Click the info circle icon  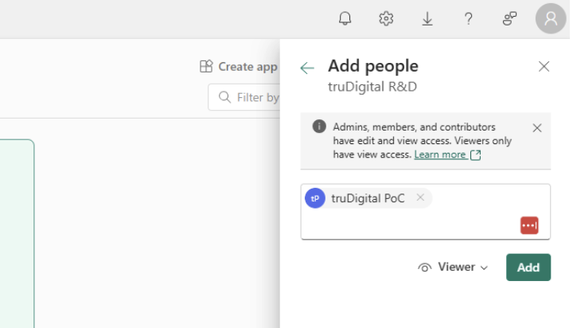tap(319, 127)
